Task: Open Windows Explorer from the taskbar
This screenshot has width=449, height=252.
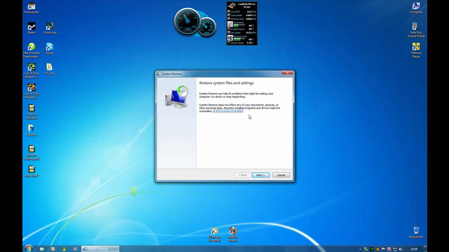Action: click(x=42, y=249)
